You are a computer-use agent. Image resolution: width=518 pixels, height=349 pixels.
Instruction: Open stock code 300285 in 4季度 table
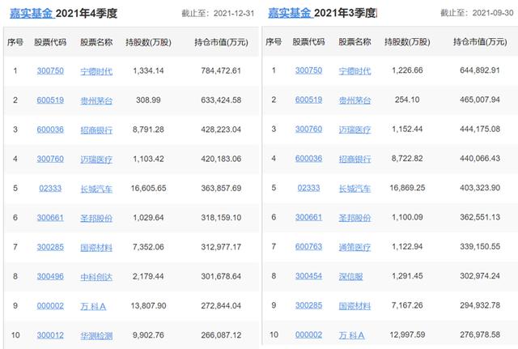tap(50, 247)
